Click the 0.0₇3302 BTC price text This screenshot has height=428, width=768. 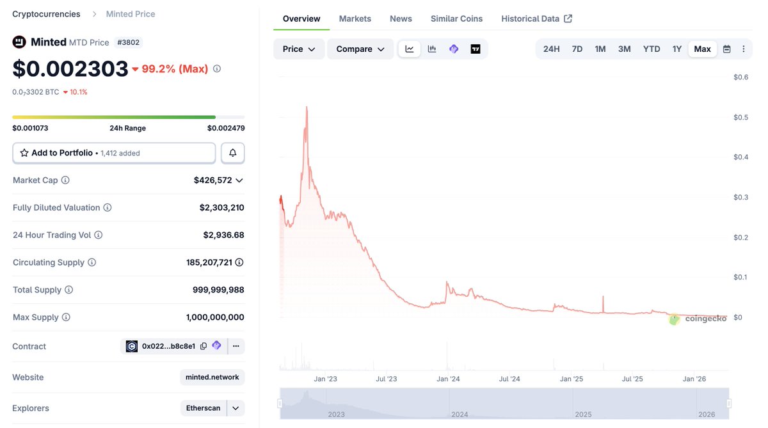(36, 92)
